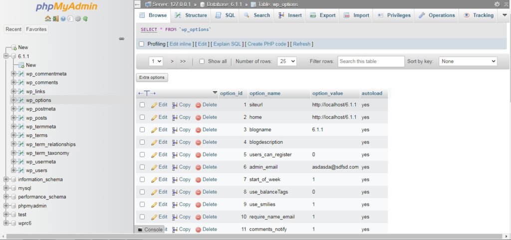Open phpMyAdmin documentation question icon
This screenshot has height=240, width=511.
point(63,19)
